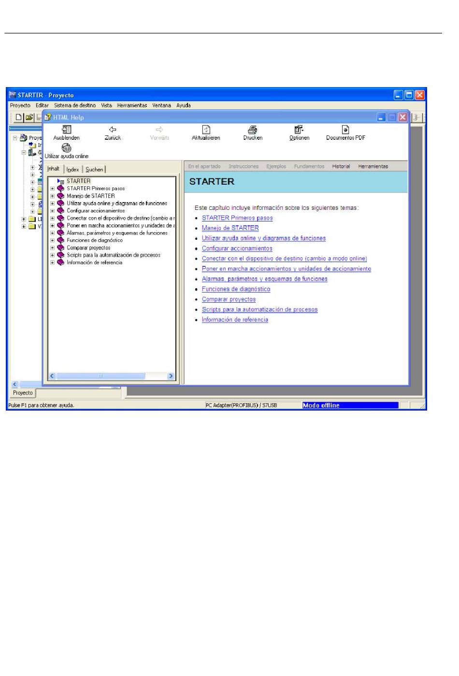Open the Optionen toolbar menu
Screen dimensions: 459x676
pos(299,130)
